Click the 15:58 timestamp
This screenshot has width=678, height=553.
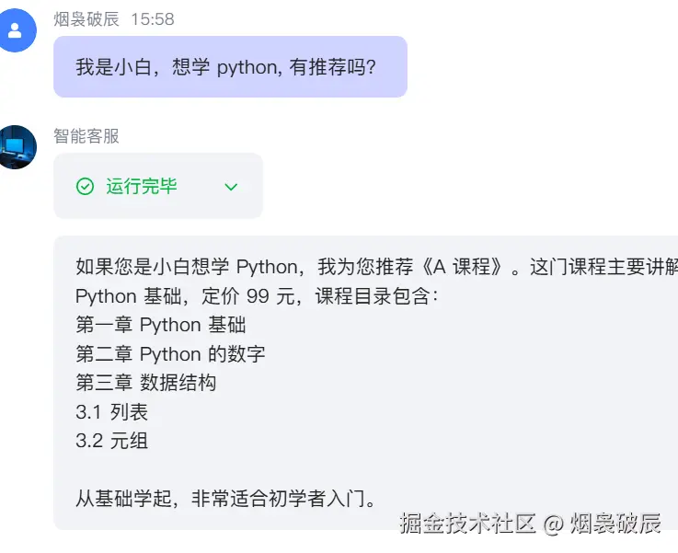pyautogui.click(x=153, y=18)
